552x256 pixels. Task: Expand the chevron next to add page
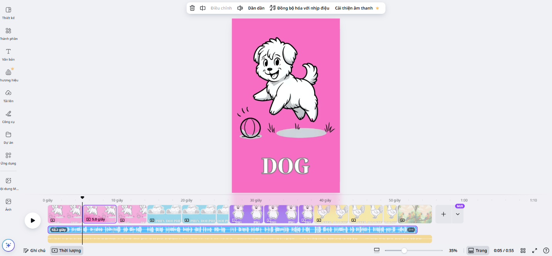pyautogui.click(x=458, y=214)
